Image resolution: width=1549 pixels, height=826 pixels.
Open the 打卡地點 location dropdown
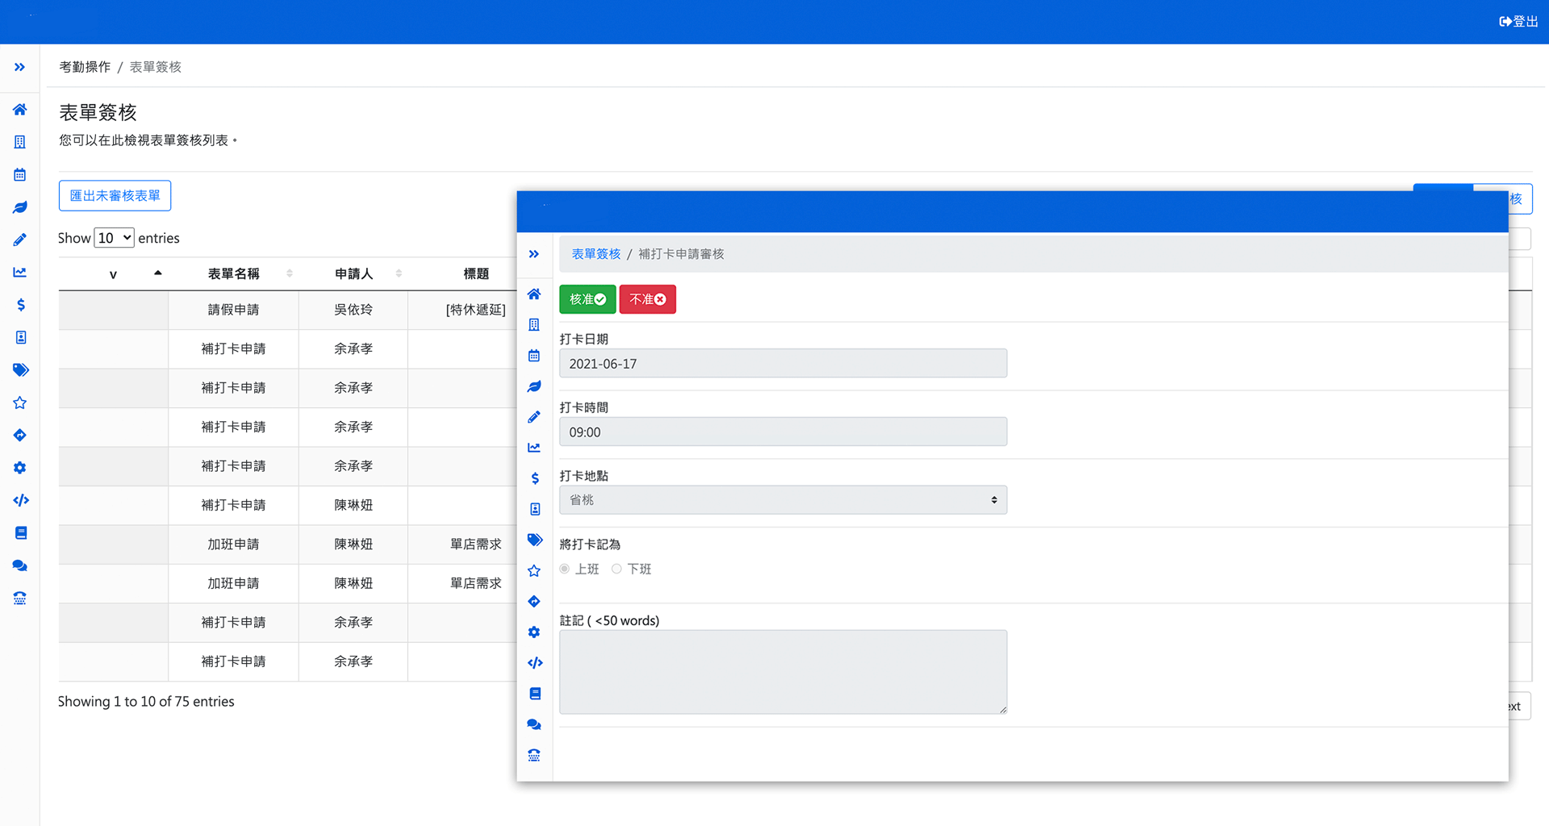click(x=783, y=500)
